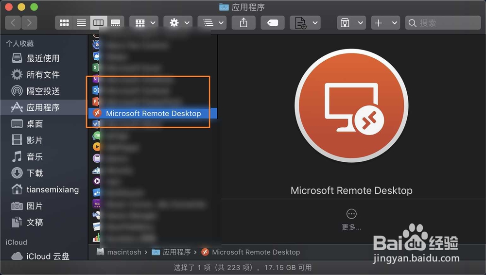Open 图片 in the sidebar
486x275 pixels.
43,206
